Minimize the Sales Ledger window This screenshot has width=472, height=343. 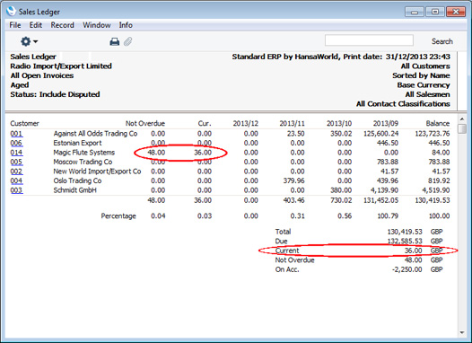pos(415,12)
